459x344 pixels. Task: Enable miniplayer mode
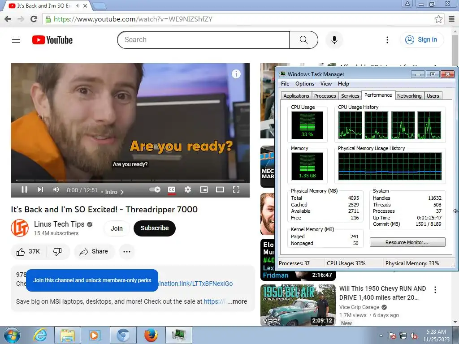point(204,189)
